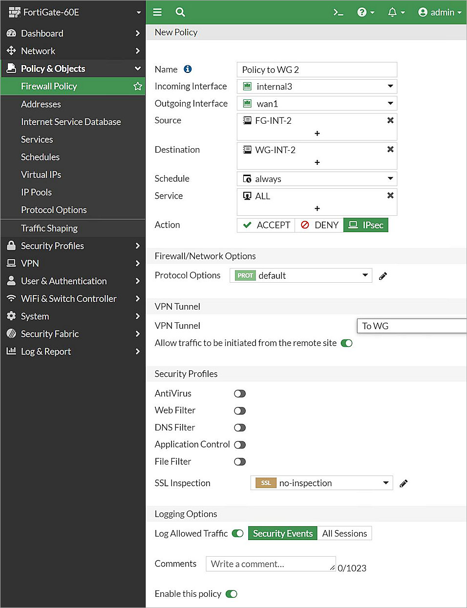
Task: Click the notifications bell icon
Action: coord(392,12)
